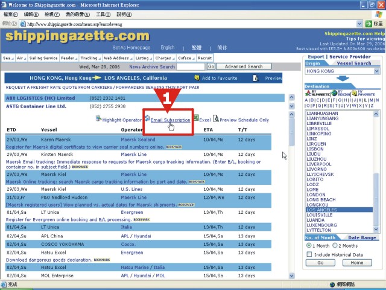Click the Go button under Include Historical Data
This screenshot has width=386, height=290.
tap(320, 263)
